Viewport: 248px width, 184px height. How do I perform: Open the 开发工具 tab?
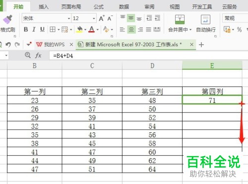point(202,7)
